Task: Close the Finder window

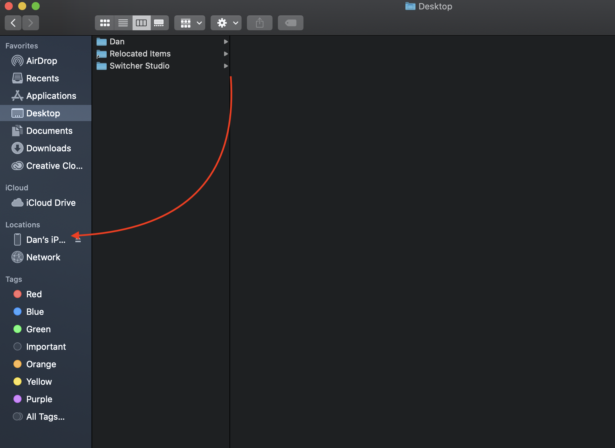Action: [9, 6]
